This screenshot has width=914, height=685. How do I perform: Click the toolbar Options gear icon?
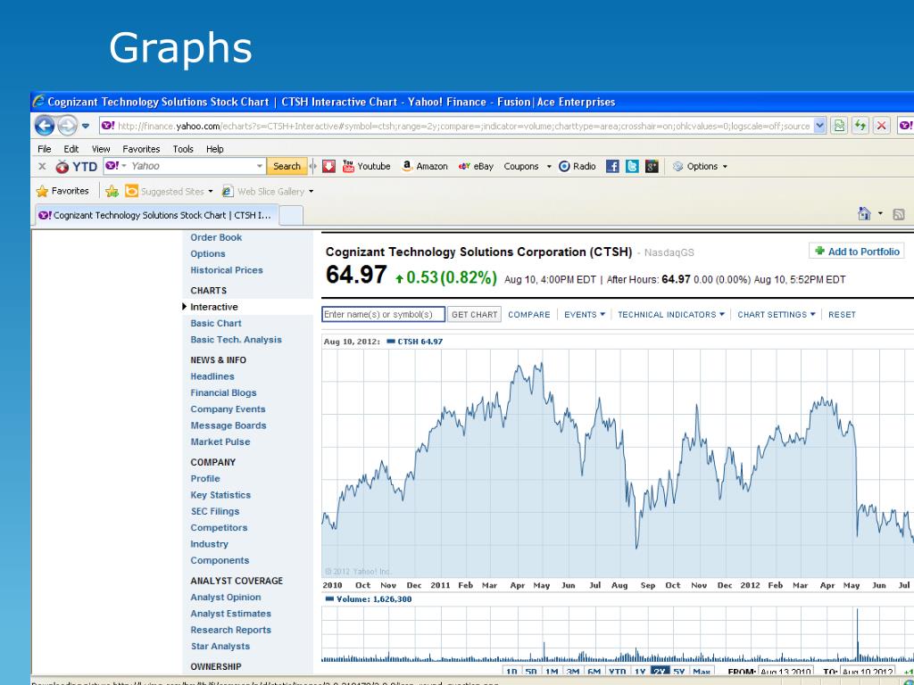pos(678,167)
